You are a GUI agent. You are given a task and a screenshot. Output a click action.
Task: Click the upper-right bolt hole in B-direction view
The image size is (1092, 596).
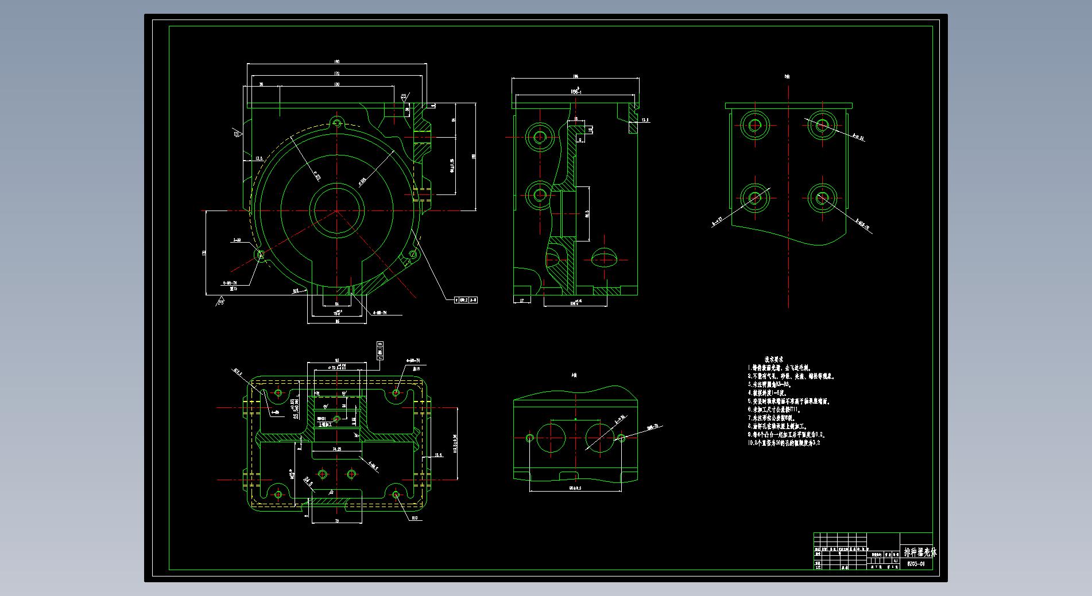822,125
